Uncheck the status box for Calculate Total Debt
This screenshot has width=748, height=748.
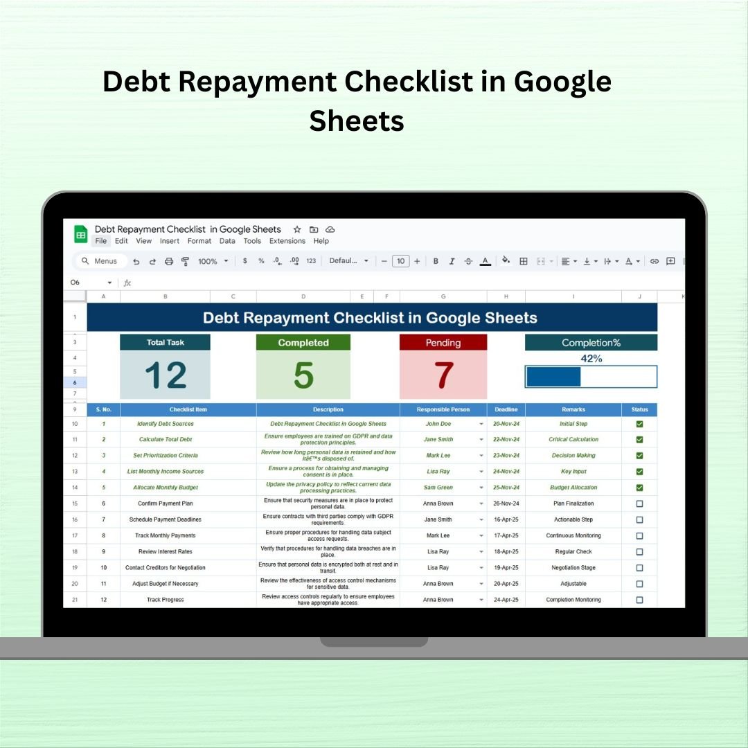click(640, 440)
